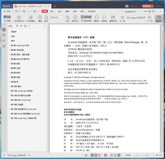
Task: Zoom out with the 缩小 magnifier
Action: click(46, 18)
